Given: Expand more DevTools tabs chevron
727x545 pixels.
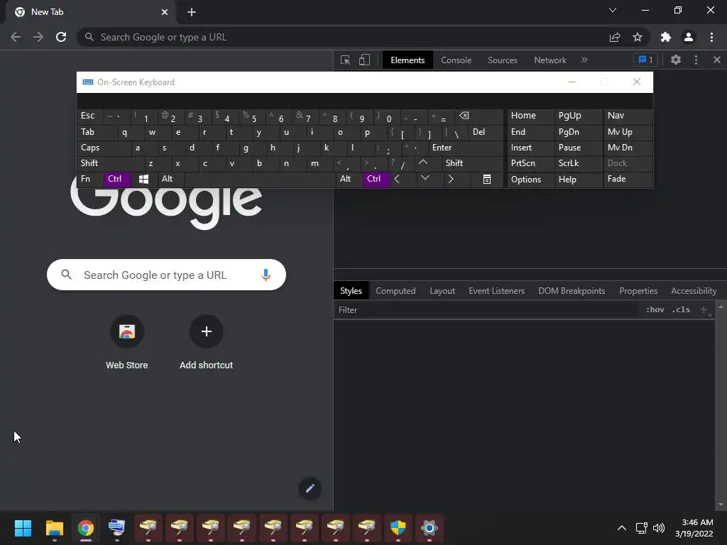Looking at the screenshot, I should [x=584, y=60].
